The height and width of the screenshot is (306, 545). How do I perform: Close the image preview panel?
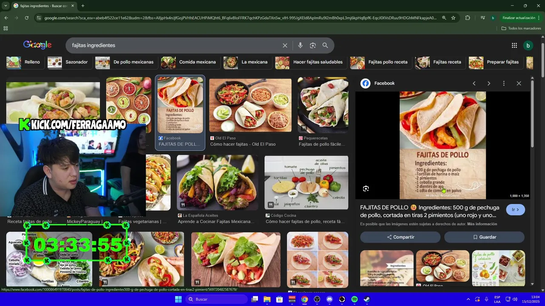(519, 83)
